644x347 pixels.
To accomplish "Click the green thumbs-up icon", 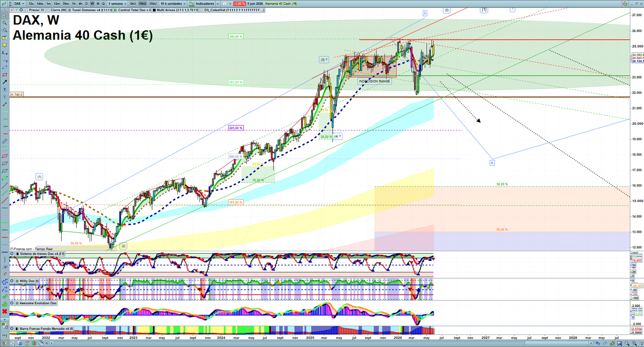I will click(x=5, y=304).
